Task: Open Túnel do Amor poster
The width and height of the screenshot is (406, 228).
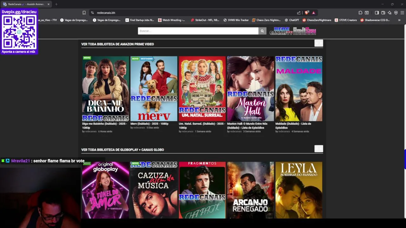Action: click(x=106, y=190)
